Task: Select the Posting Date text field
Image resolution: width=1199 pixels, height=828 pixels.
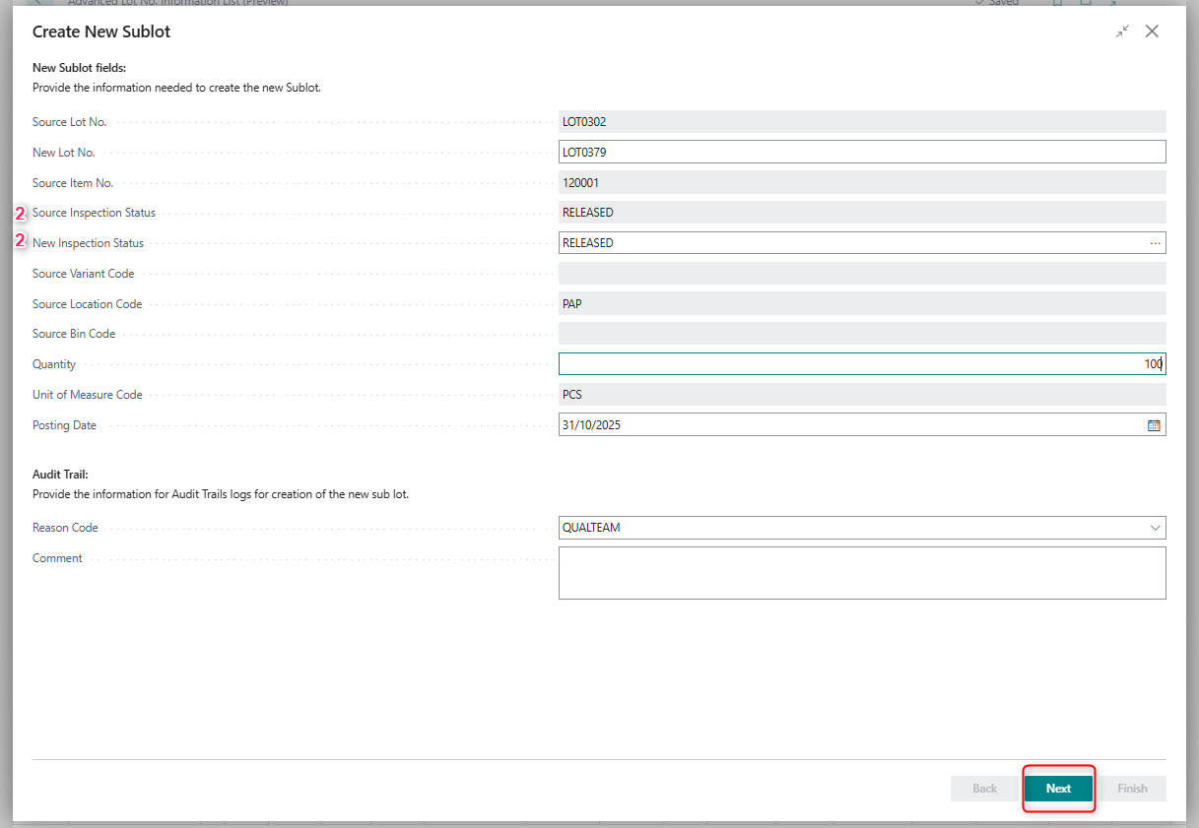Action: click(847, 425)
